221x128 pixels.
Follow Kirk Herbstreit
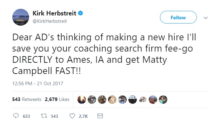click(x=178, y=17)
